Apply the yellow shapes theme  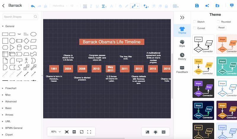[x=203, y=66]
